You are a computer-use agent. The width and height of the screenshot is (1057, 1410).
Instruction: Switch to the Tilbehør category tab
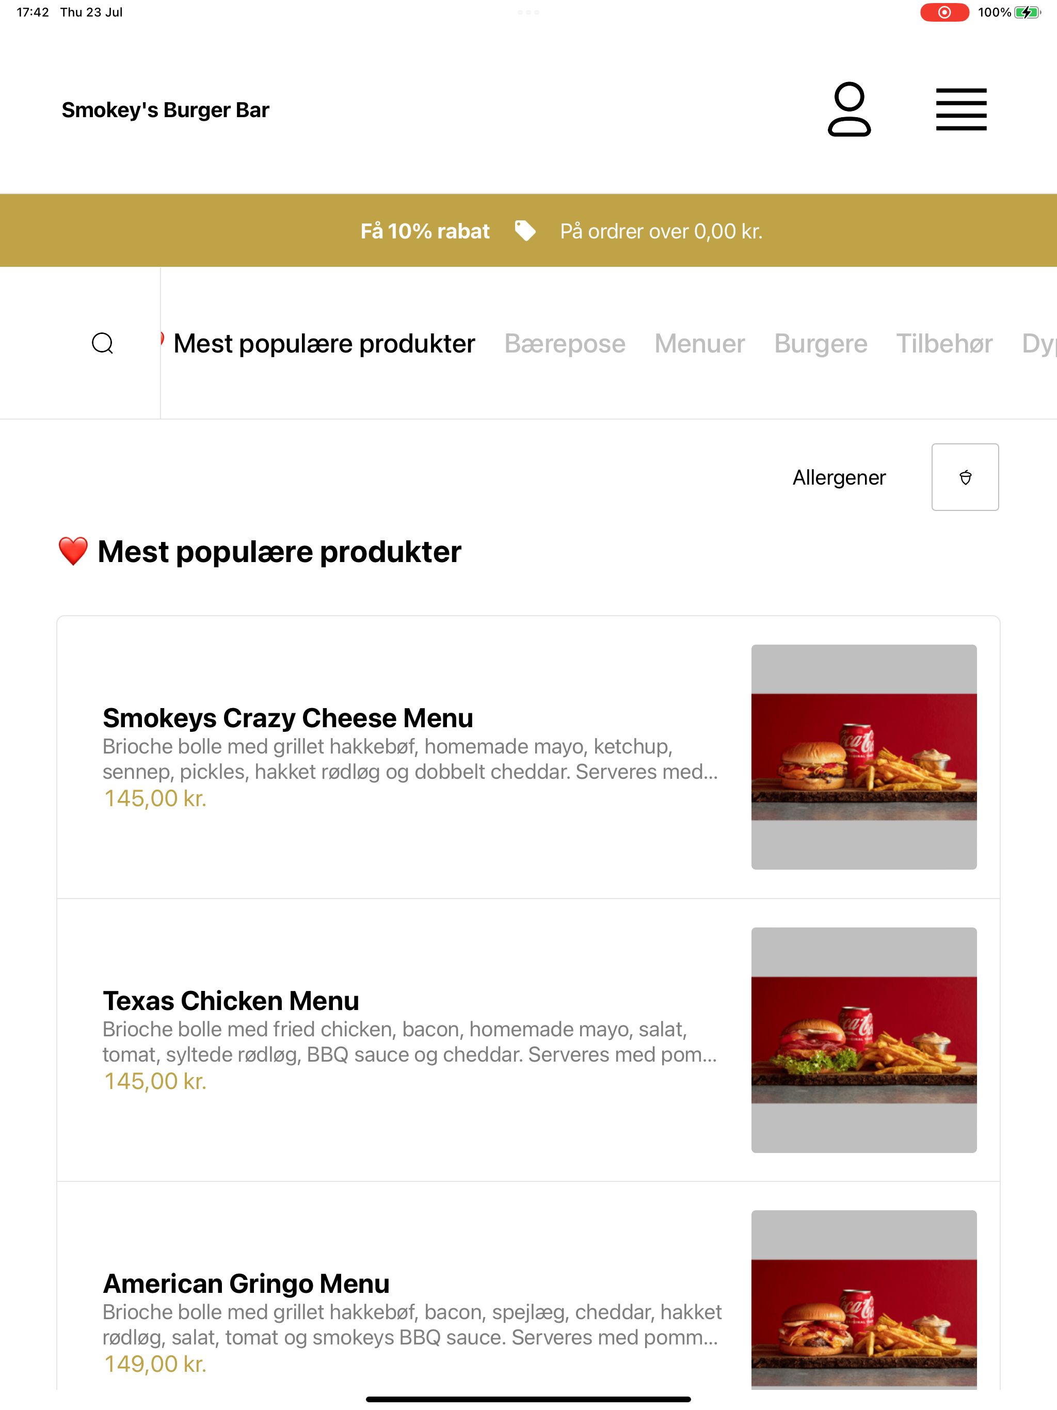click(944, 344)
